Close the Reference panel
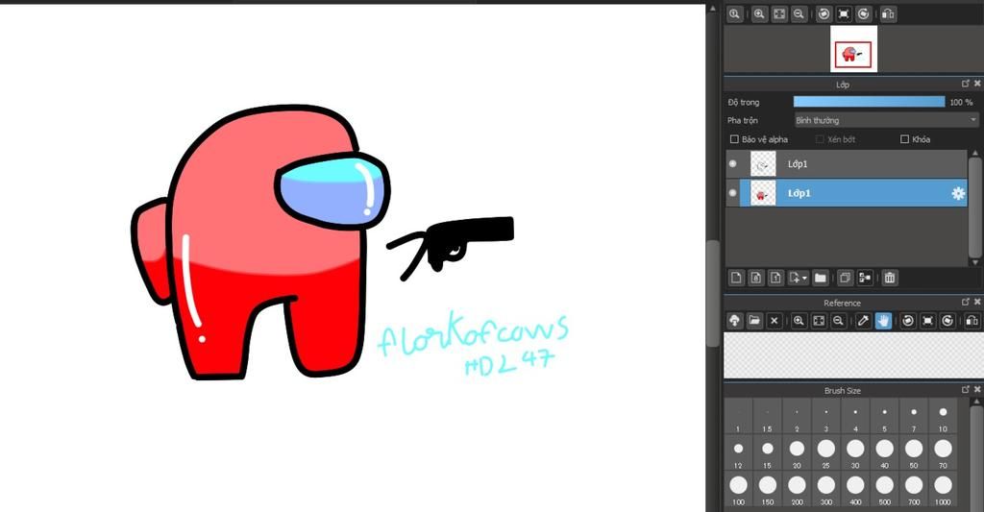The height and width of the screenshot is (512, 984). [976, 302]
